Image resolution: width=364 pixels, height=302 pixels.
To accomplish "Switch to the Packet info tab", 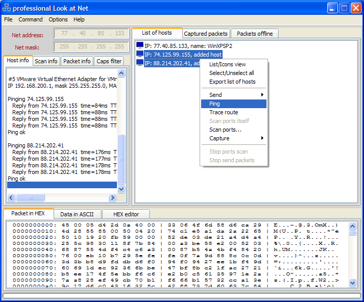I will (77, 61).
